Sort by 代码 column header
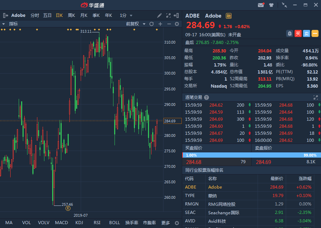321x228 pixels. coord(189,179)
